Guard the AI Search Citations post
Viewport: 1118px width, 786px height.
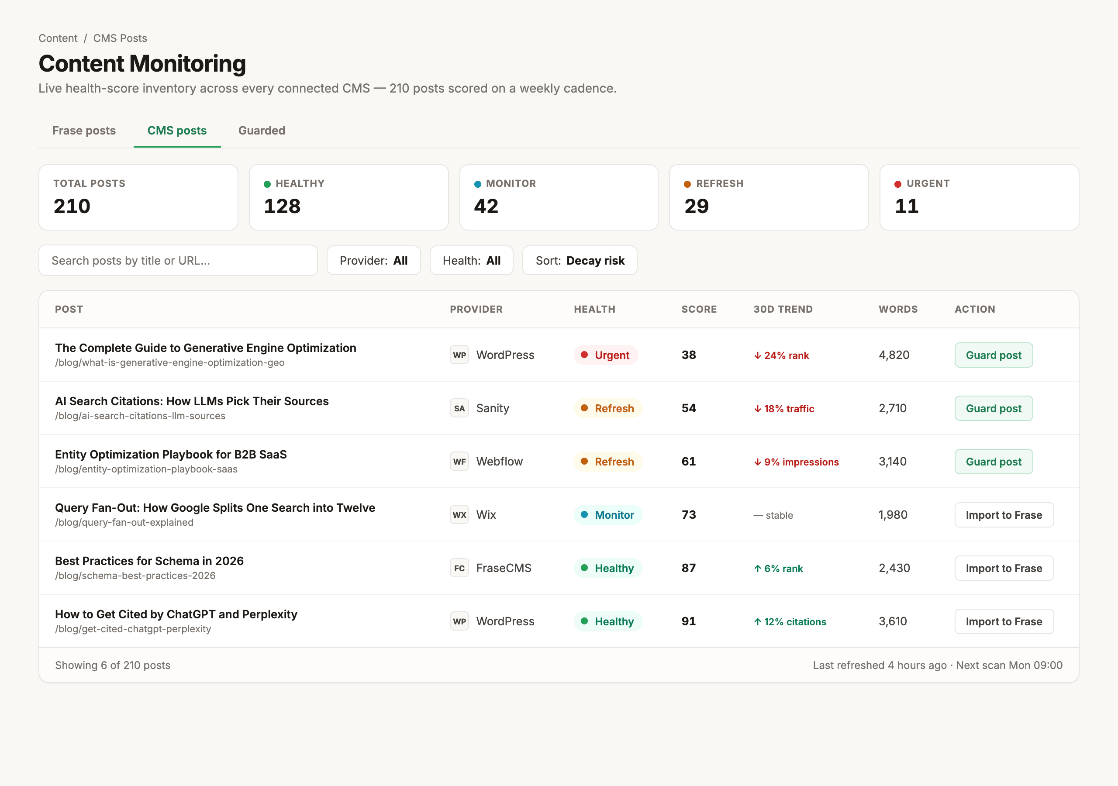pyautogui.click(x=994, y=408)
